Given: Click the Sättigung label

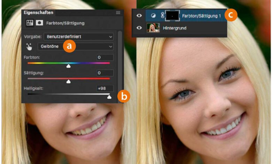Looking at the screenshot, I should point(34,73).
